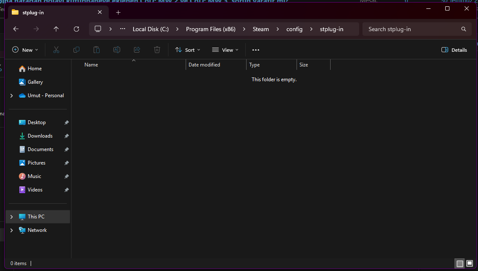This screenshot has height=271, width=478.
Task: Sort by Name column header
Action: point(91,65)
